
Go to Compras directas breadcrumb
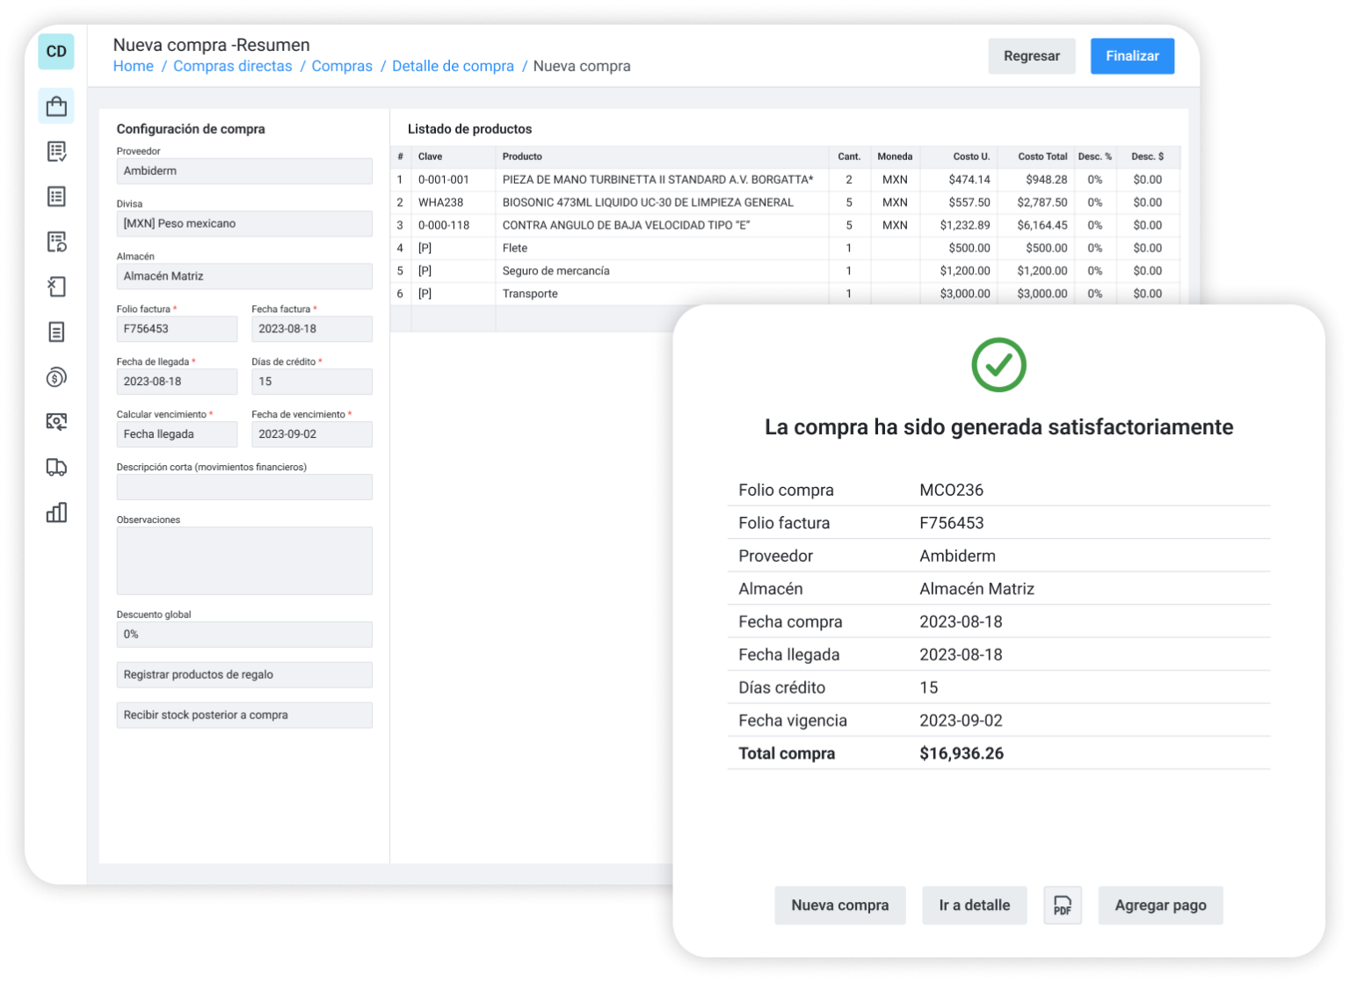[232, 66]
